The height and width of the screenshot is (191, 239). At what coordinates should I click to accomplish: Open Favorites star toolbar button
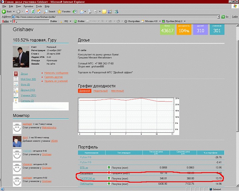[64, 11]
